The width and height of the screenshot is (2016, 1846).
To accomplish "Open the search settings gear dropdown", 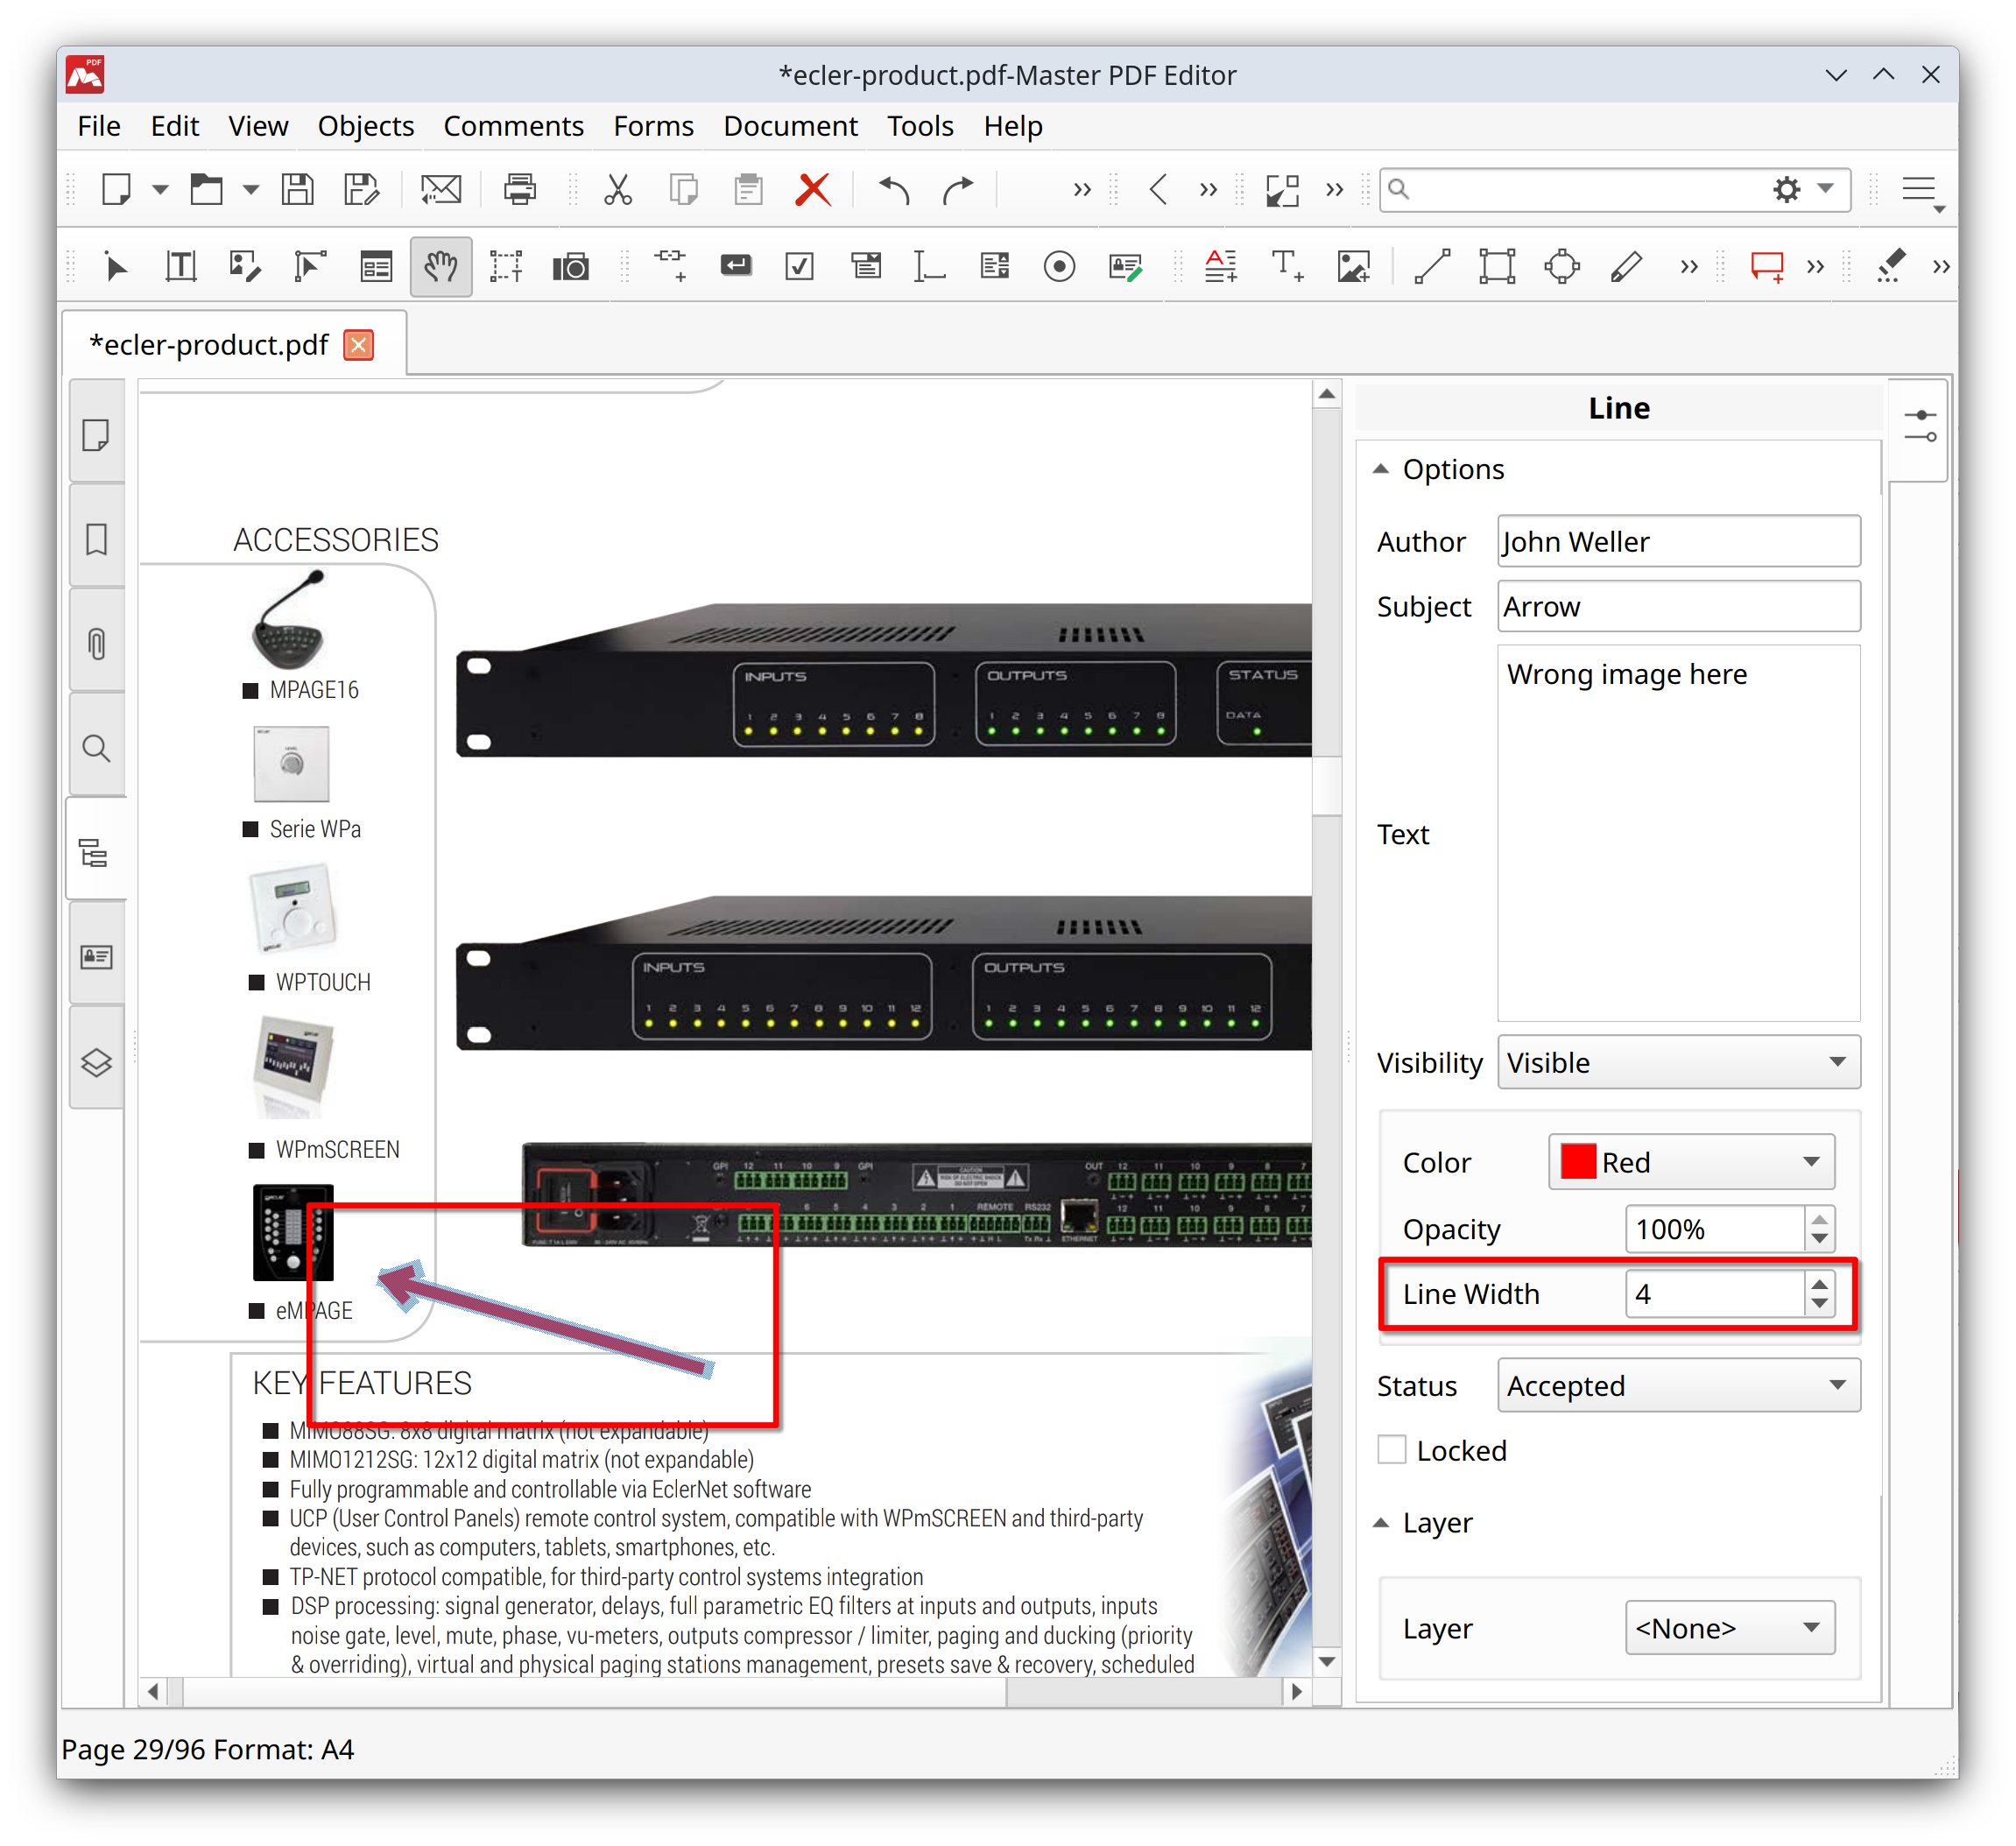I will (x=1802, y=189).
